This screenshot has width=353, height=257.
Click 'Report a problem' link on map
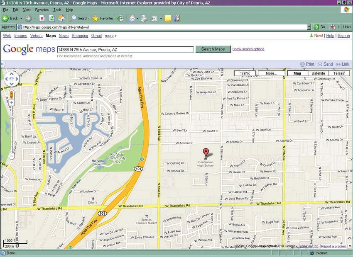333,247
